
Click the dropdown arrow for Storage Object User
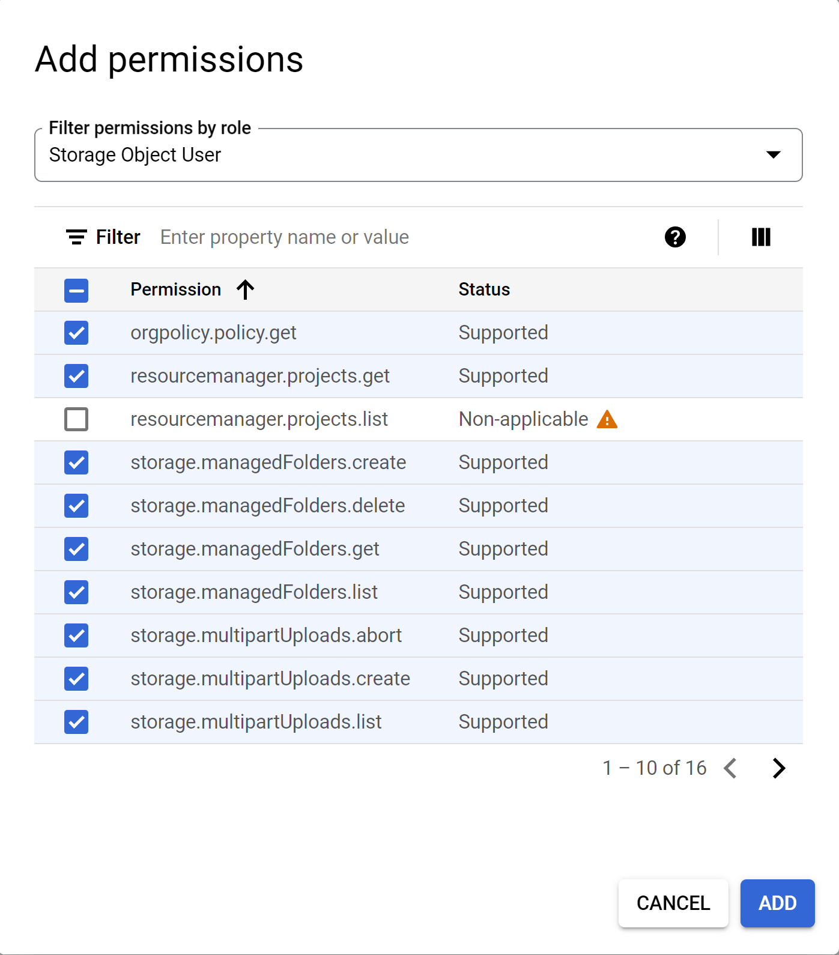[774, 155]
